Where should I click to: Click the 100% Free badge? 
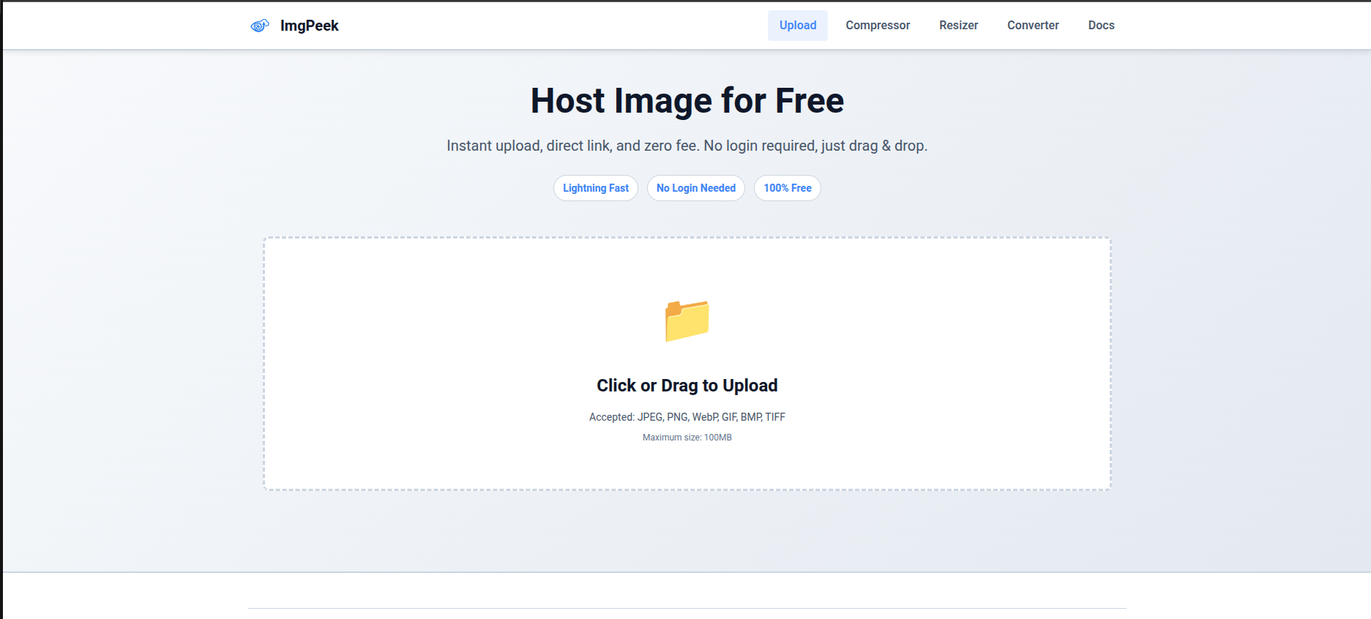coord(788,188)
